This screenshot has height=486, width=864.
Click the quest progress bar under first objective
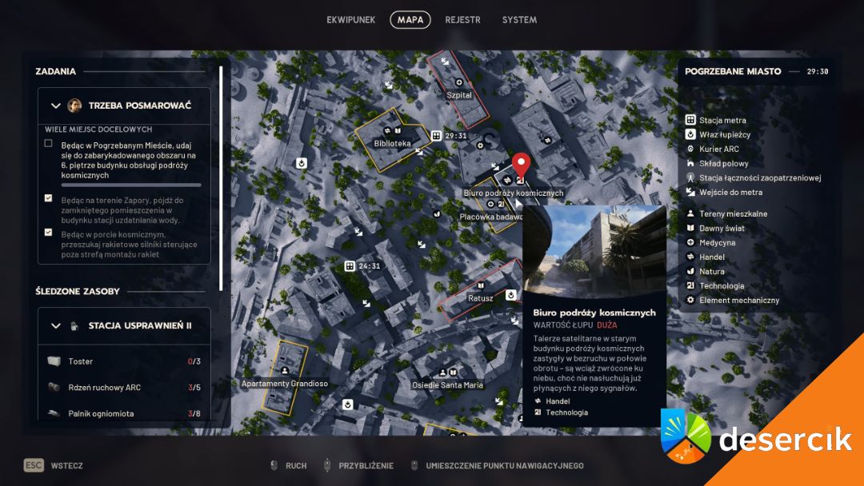[x=130, y=185]
